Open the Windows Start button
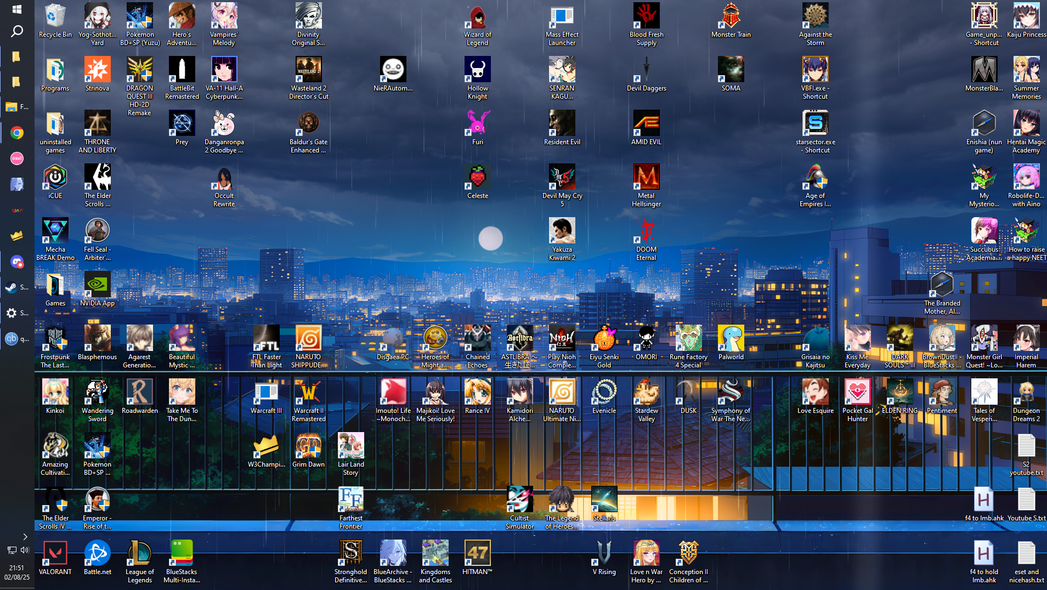1047x590 pixels. (x=16, y=9)
